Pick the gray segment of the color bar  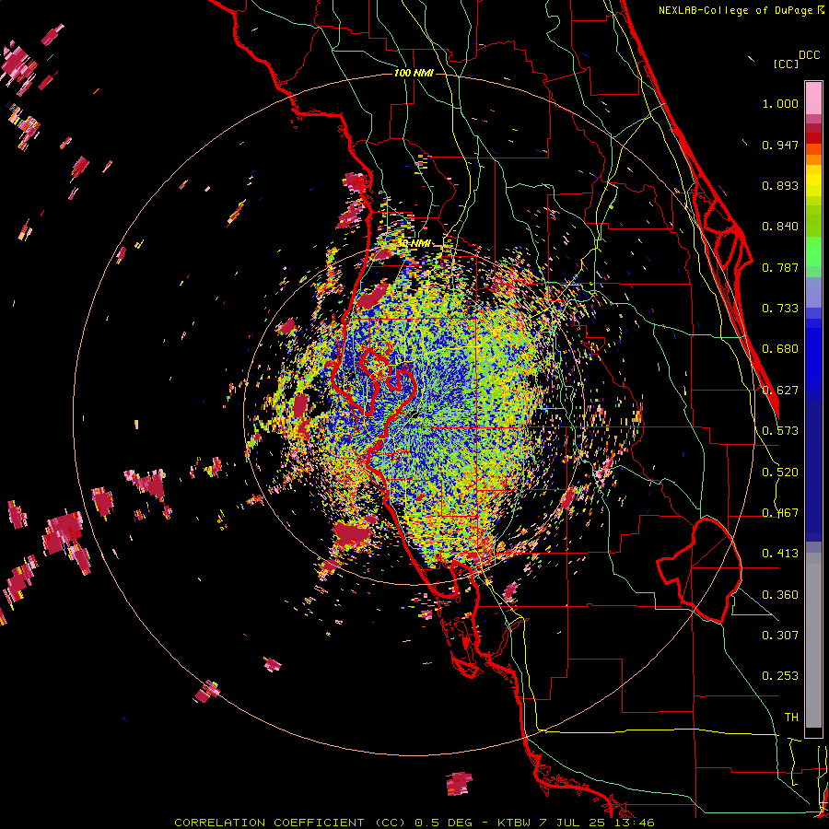[813, 640]
